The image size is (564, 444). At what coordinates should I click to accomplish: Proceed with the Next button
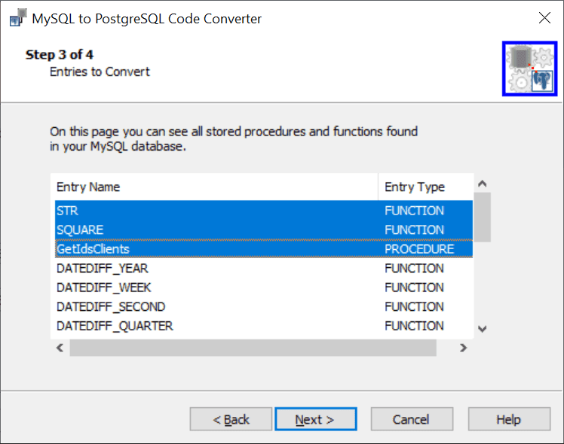316,419
